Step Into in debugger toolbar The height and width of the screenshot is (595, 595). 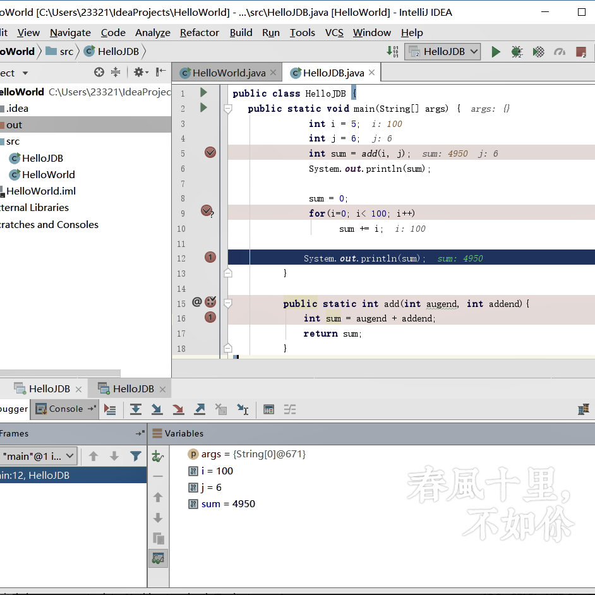157,409
